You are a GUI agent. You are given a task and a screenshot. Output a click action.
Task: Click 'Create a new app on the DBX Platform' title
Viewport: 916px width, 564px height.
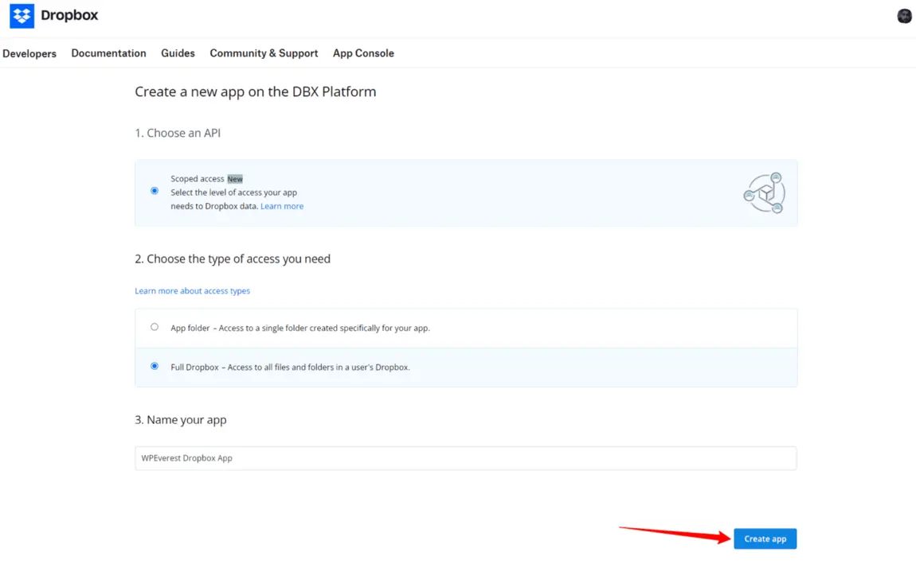[256, 91]
